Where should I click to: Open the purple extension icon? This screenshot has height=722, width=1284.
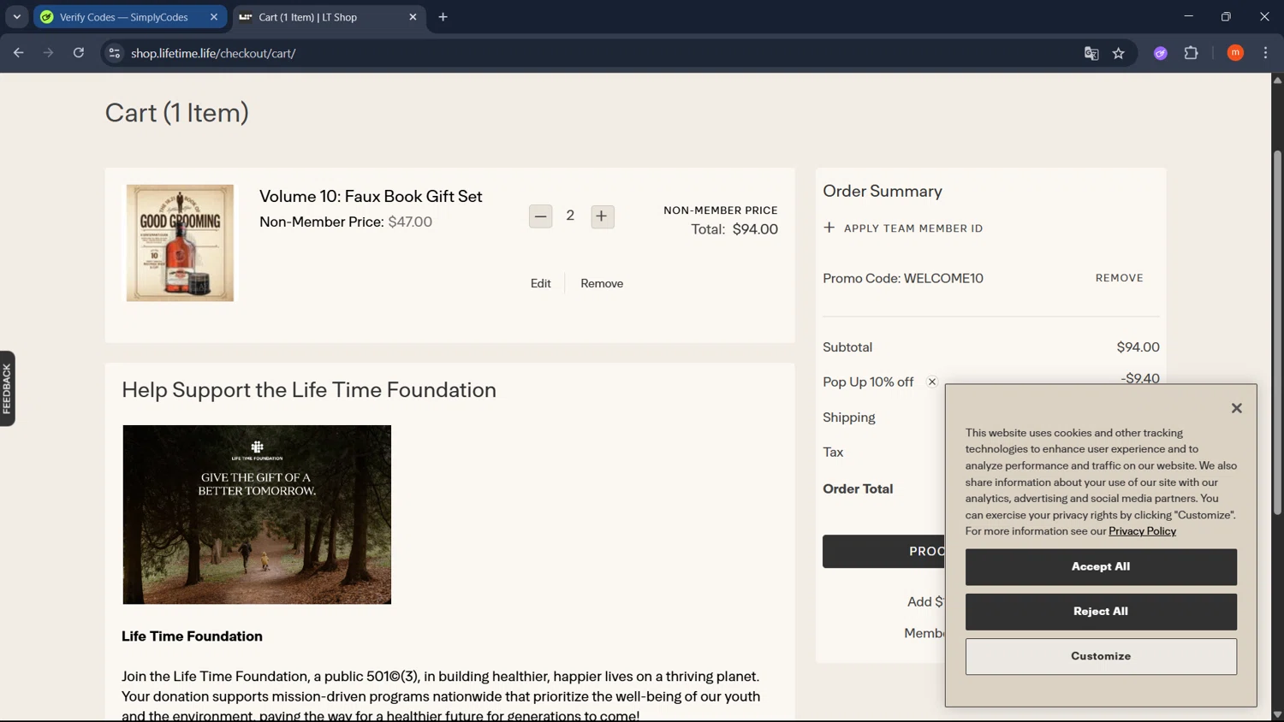click(x=1161, y=53)
